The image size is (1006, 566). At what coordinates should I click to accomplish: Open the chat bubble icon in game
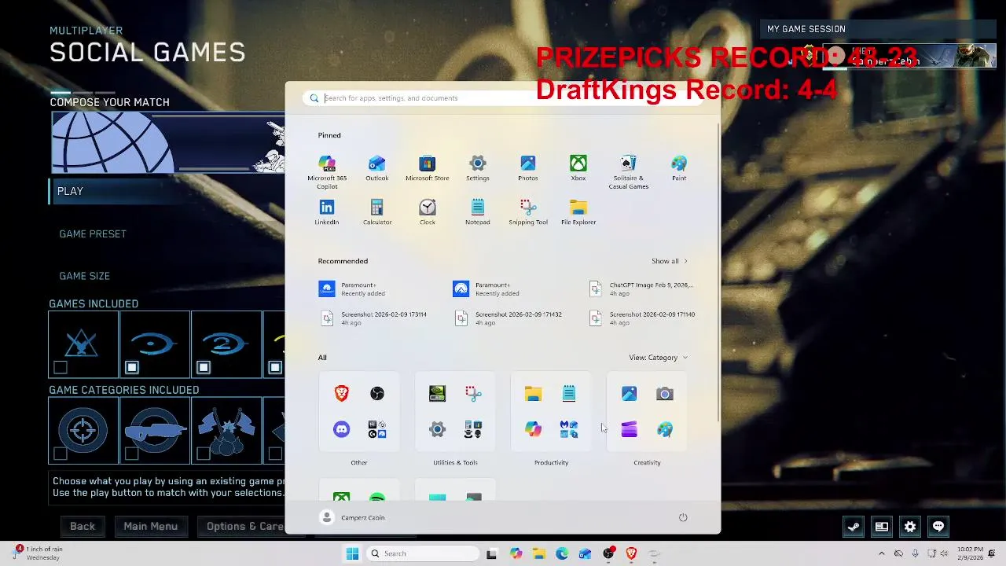(x=938, y=527)
